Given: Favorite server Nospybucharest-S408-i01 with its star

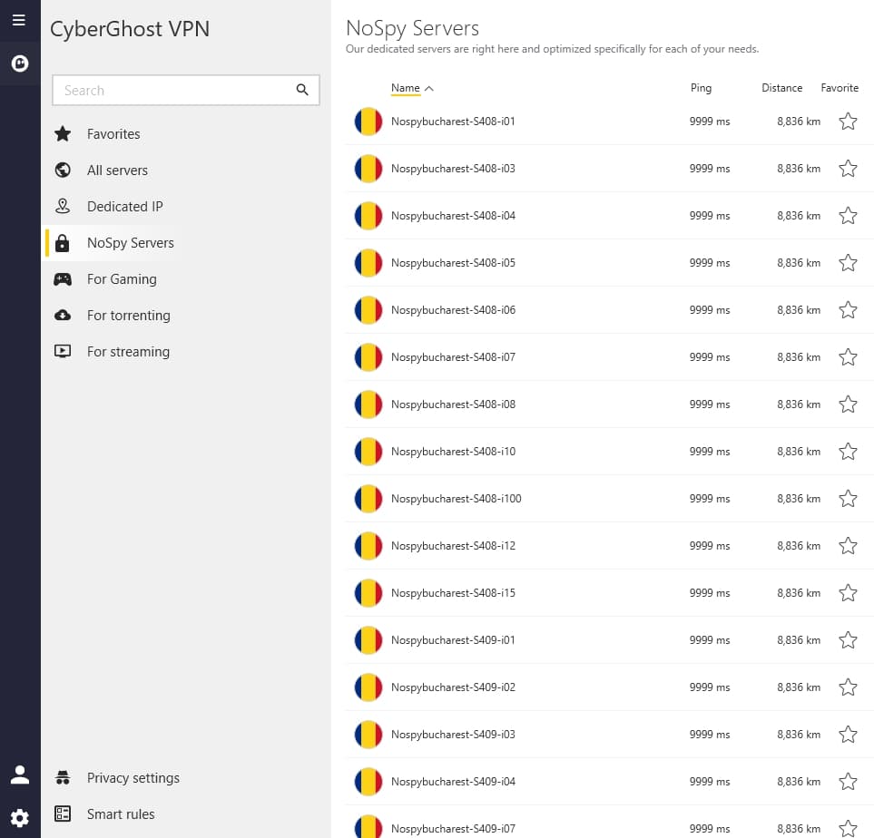Looking at the screenshot, I should [848, 121].
